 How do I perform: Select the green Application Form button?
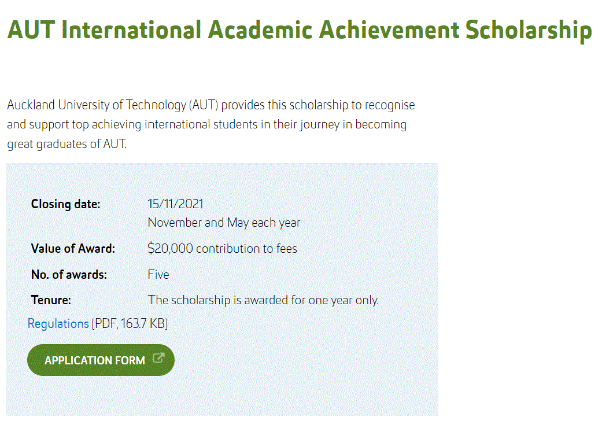(101, 360)
